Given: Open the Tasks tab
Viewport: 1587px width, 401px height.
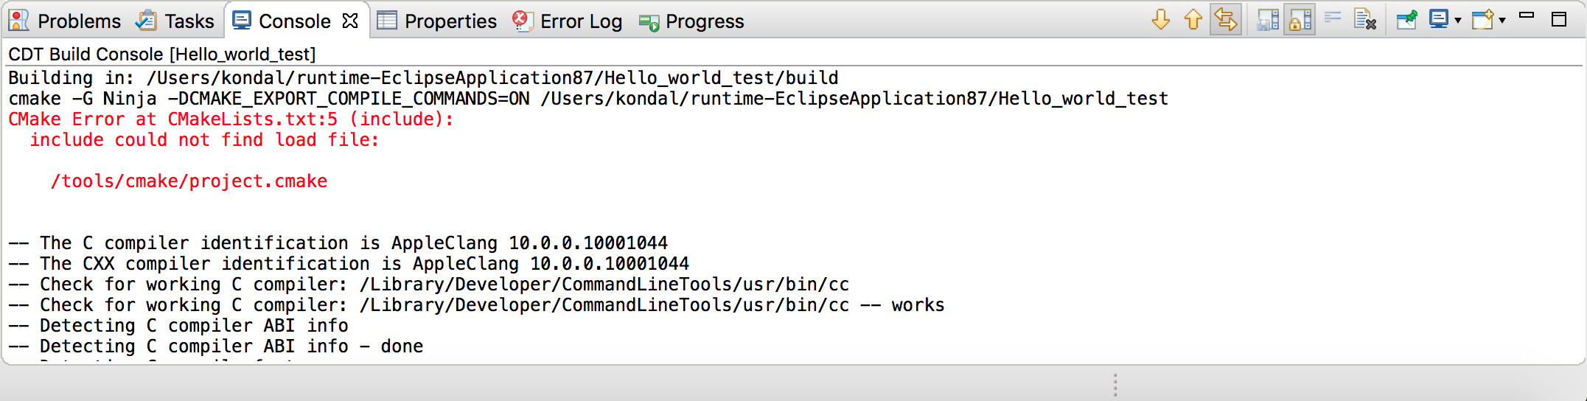Looking at the screenshot, I should 175,21.
